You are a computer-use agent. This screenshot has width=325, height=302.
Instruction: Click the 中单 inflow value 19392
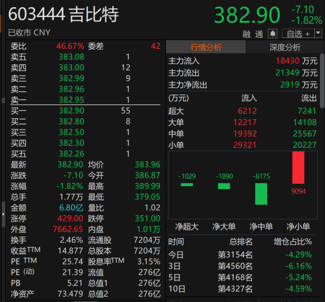click(245, 134)
